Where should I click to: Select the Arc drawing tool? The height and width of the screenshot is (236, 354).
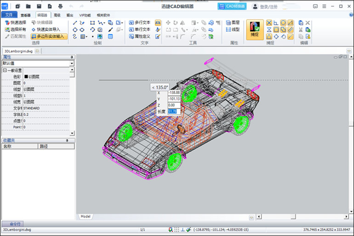pos(92,29)
